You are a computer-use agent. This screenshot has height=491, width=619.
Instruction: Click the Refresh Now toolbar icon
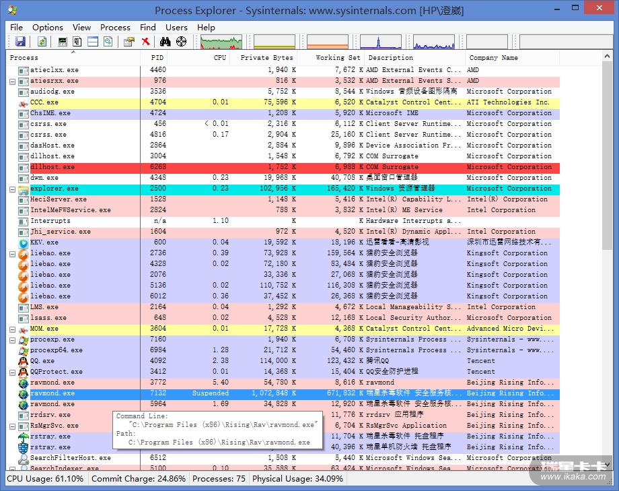coord(42,42)
